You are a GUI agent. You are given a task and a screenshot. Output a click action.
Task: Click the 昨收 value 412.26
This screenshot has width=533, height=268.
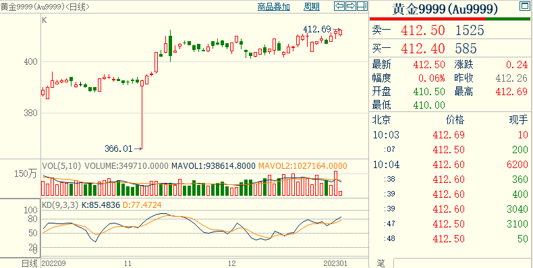tap(512, 78)
